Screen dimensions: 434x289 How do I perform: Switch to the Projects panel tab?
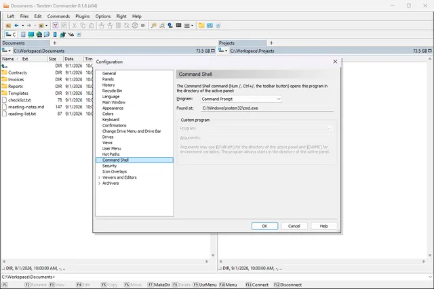click(x=242, y=43)
